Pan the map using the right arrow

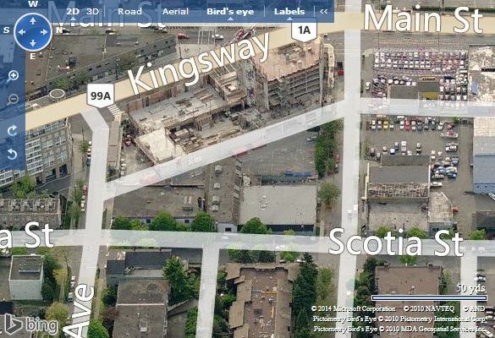click(44, 32)
